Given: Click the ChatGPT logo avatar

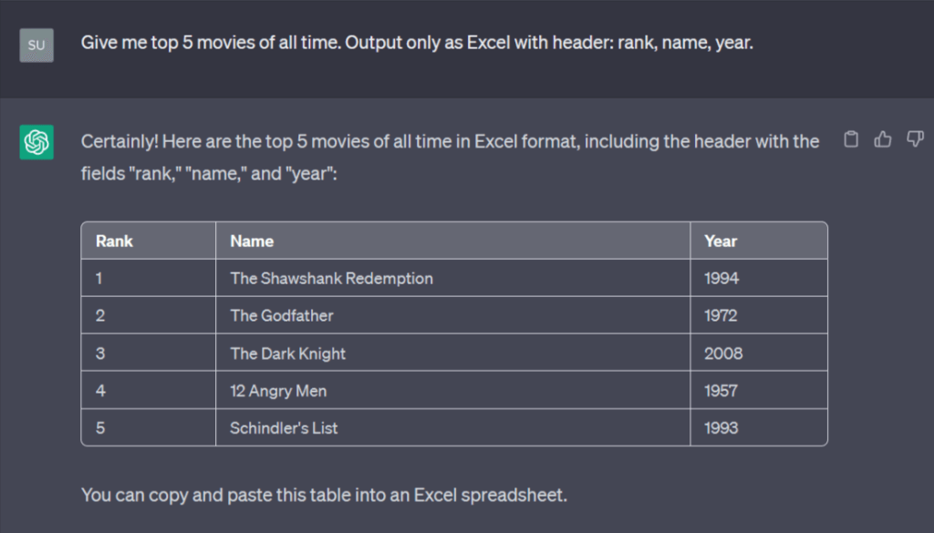Looking at the screenshot, I should coord(36,142).
